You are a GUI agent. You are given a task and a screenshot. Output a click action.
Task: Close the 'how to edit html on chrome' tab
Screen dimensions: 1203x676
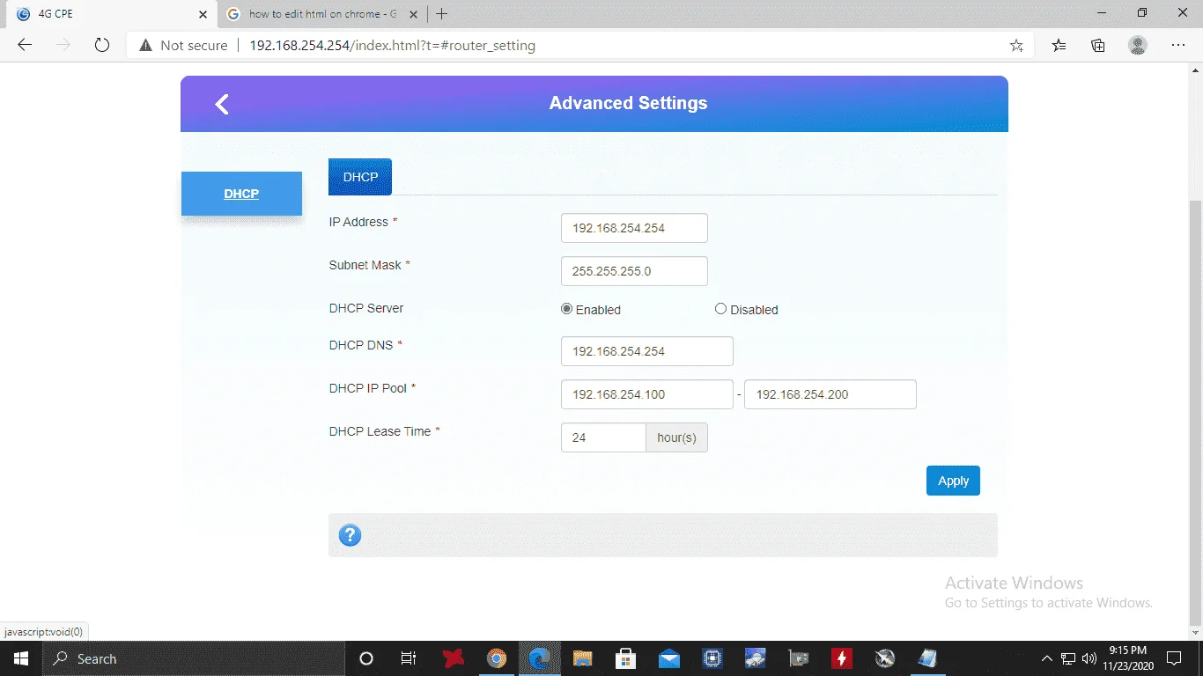414,14
